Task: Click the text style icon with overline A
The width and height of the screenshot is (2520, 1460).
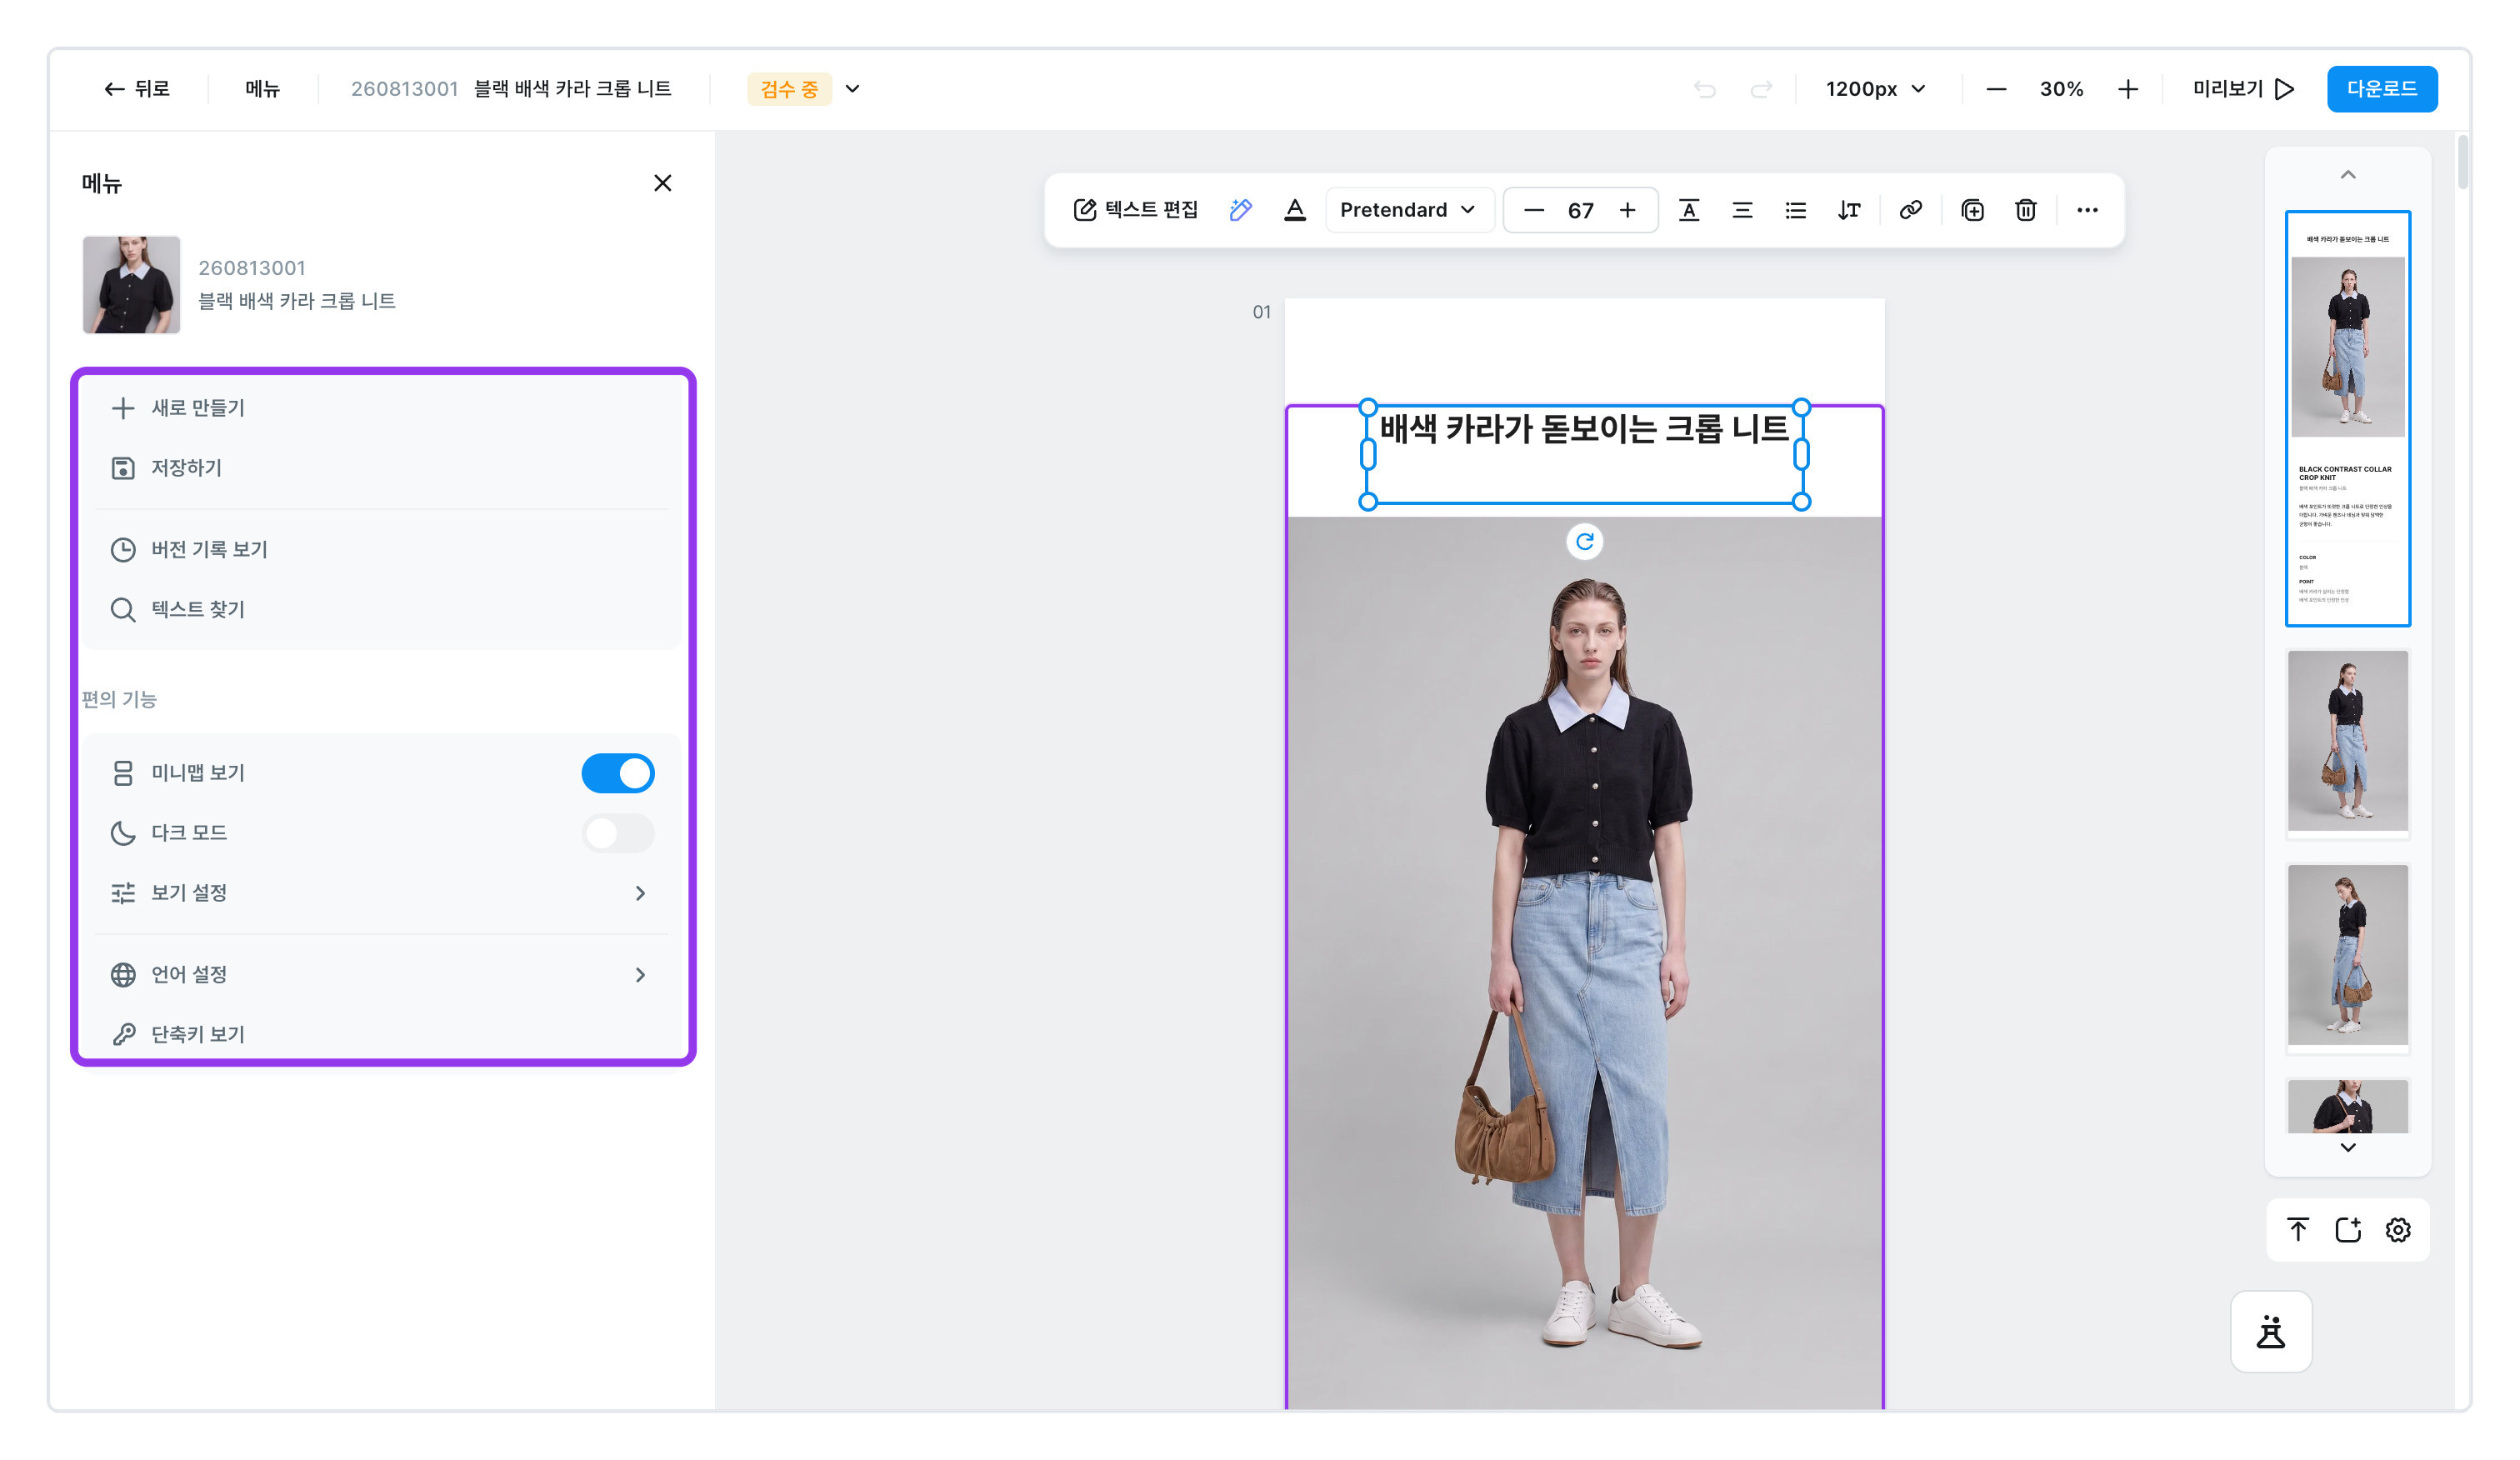Action: point(1689,210)
